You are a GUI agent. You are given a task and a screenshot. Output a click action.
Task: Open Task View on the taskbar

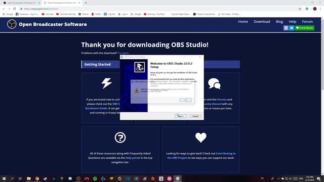point(20,178)
